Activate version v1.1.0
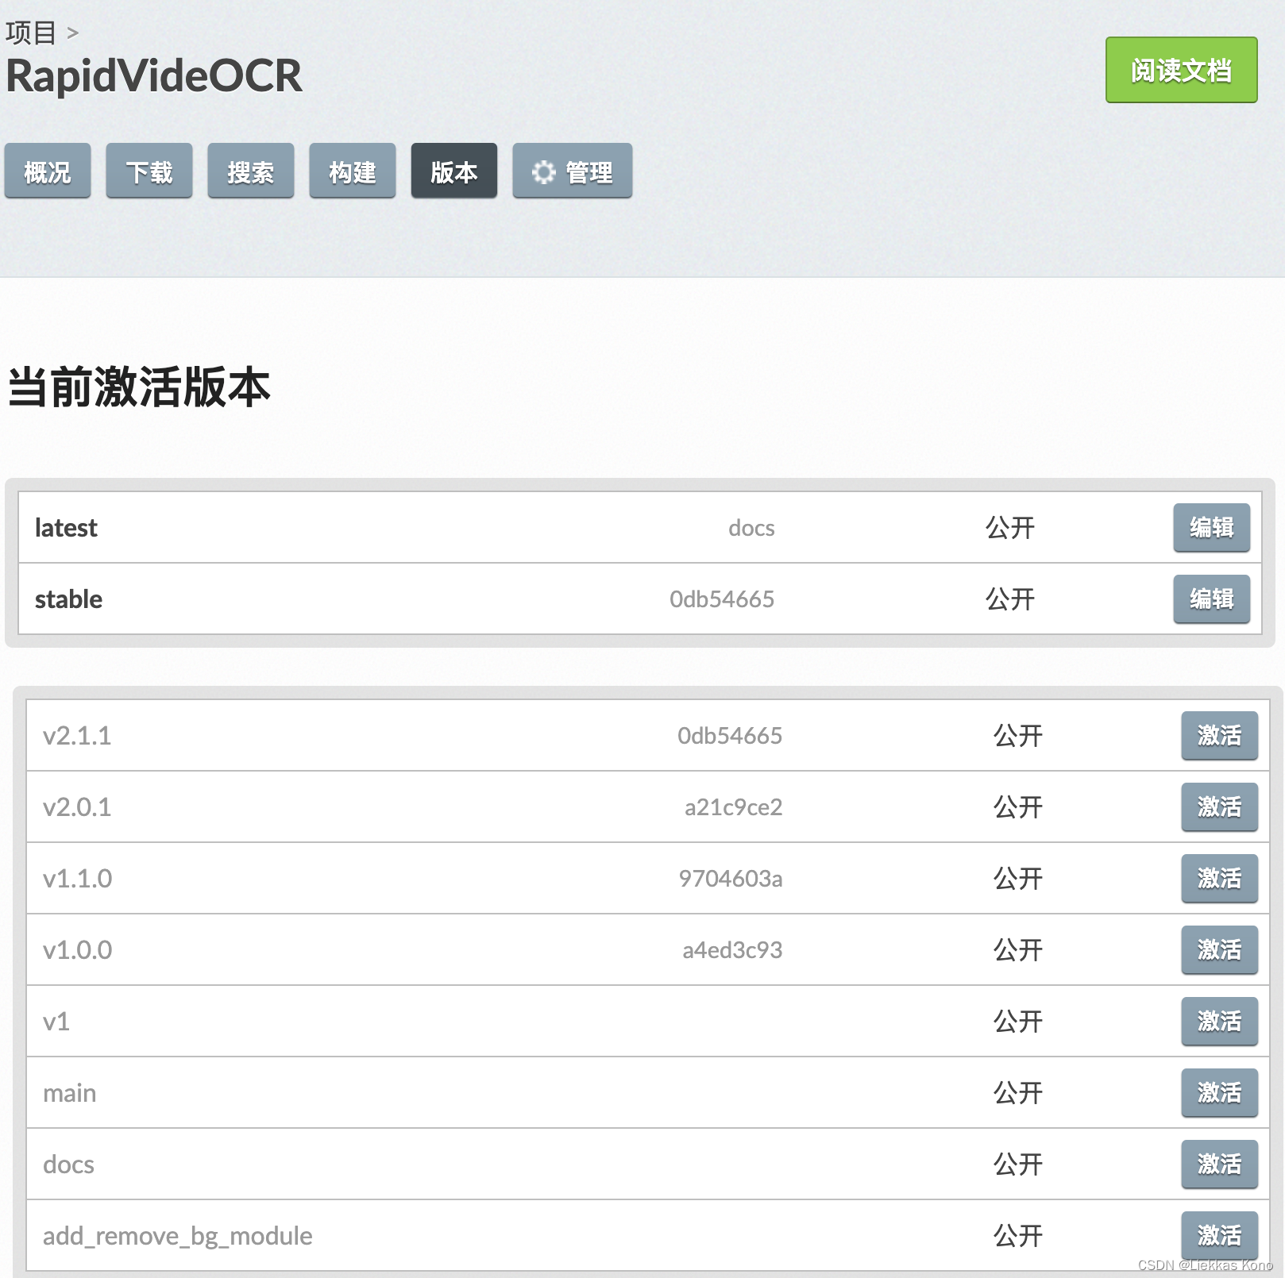Viewport: 1285px width, 1278px height. coord(1219,879)
